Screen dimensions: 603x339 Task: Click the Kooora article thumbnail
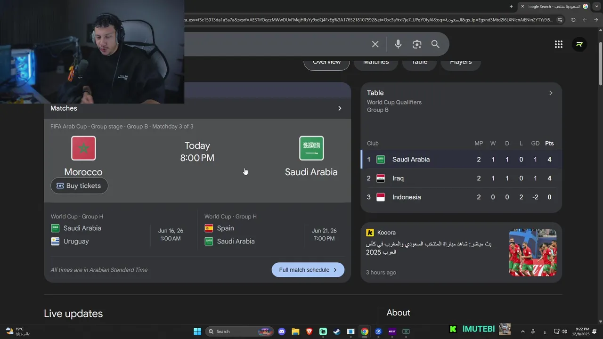click(x=533, y=252)
